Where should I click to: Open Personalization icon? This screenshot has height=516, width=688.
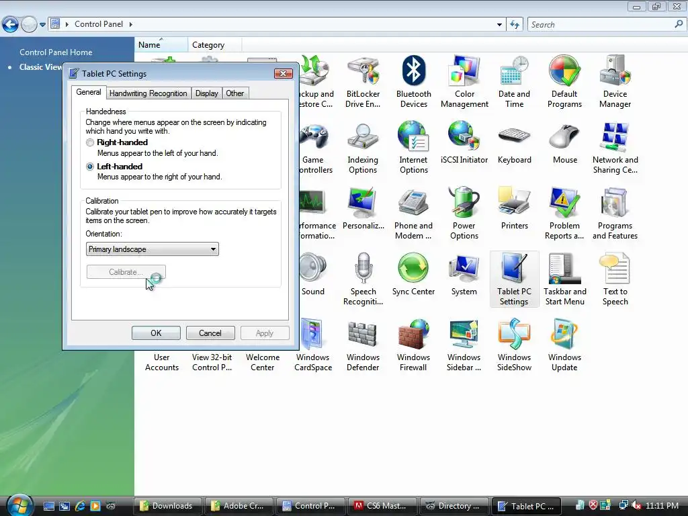[363, 210]
